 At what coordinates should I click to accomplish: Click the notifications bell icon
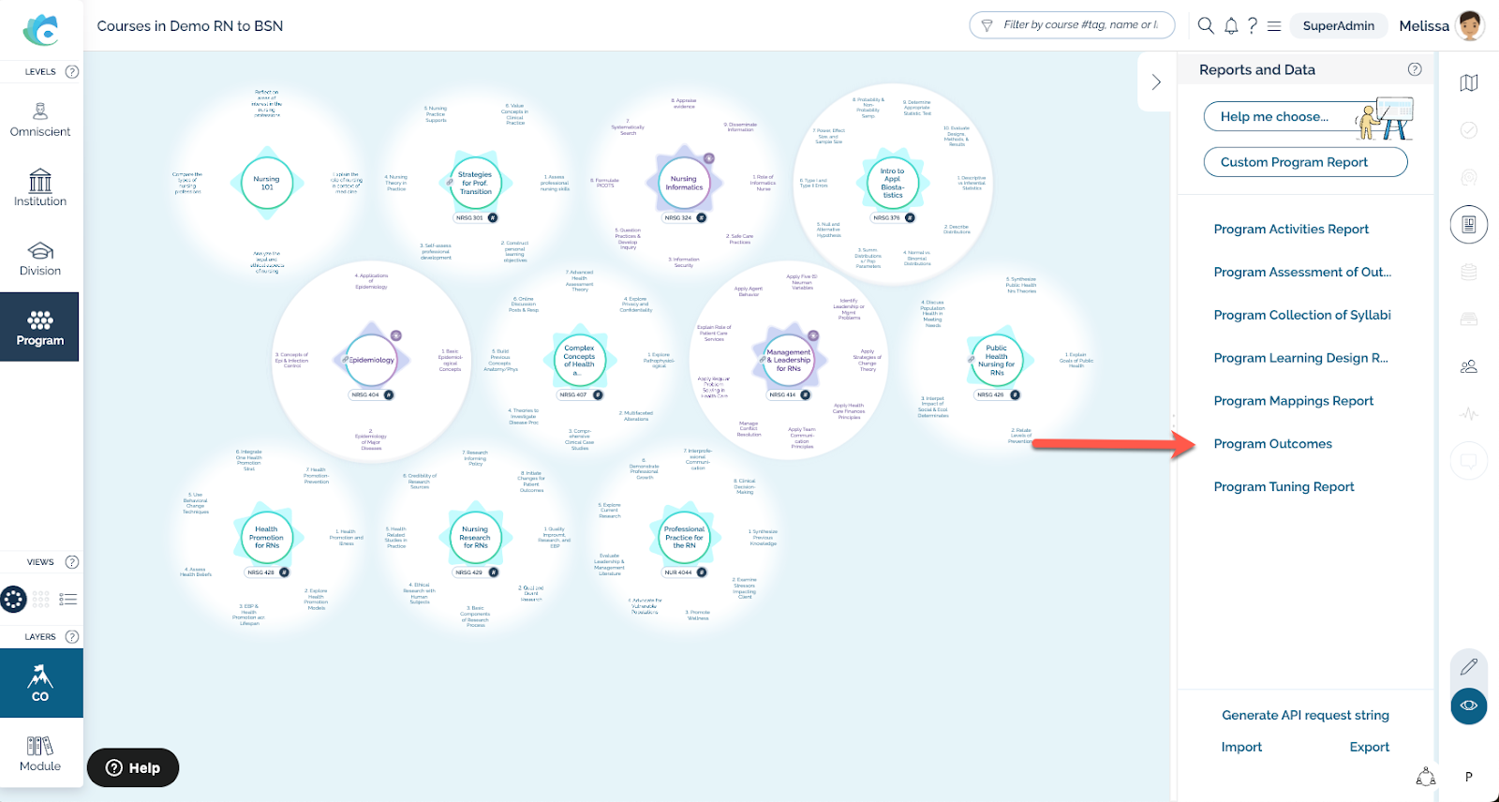(x=1231, y=26)
